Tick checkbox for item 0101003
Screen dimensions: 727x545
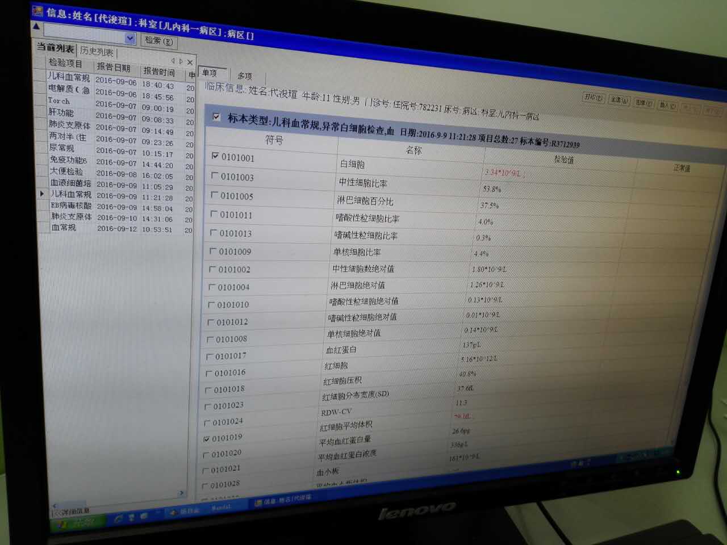click(215, 175)
